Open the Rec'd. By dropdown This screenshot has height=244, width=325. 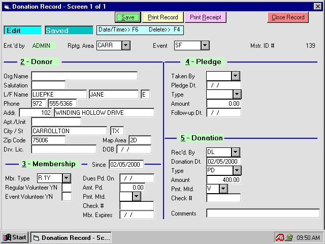coord(236,152)
